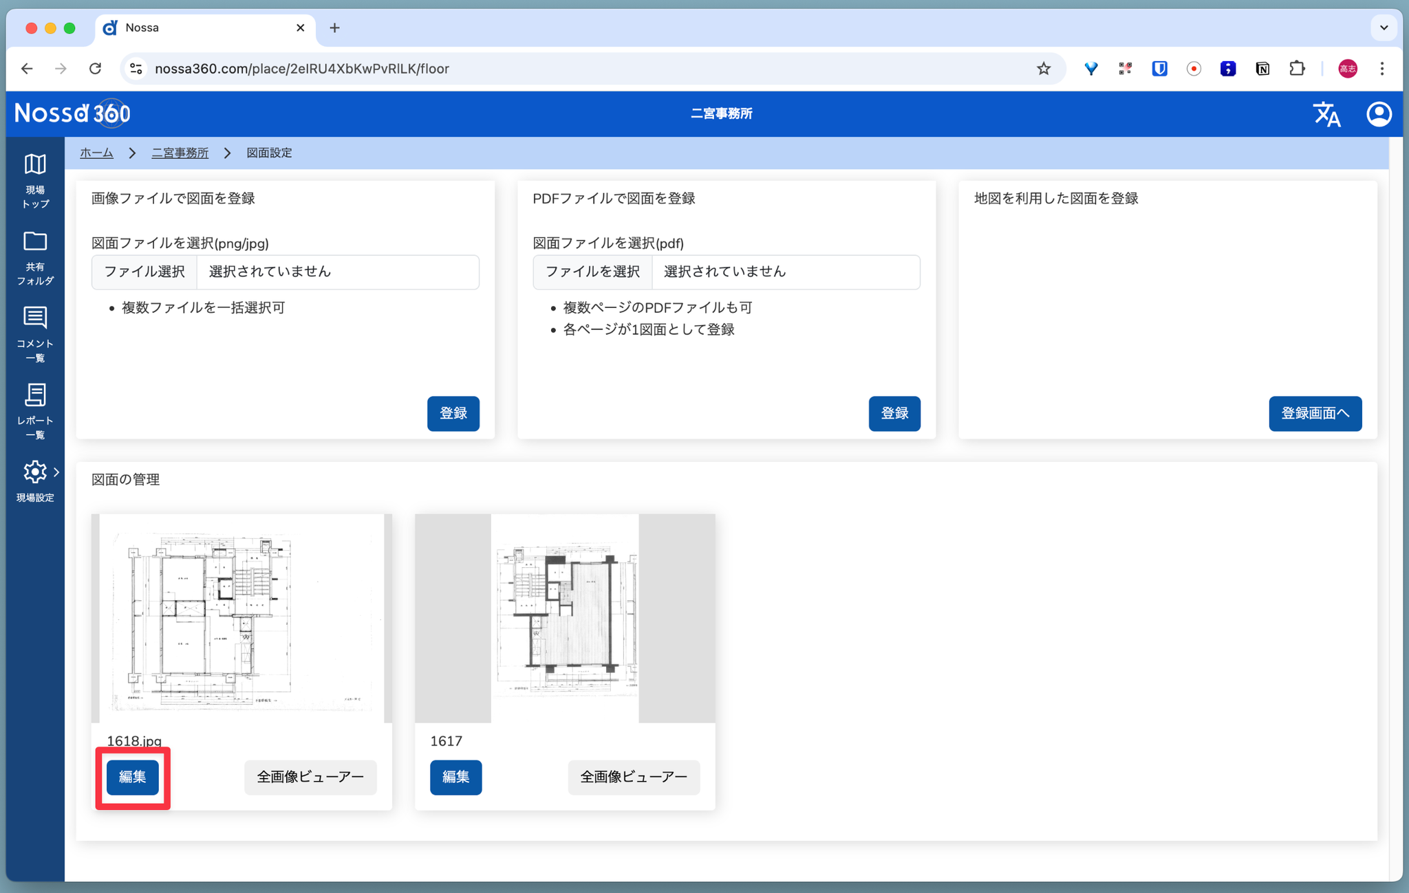
Task: Open the コメント一覧 comment list icon
Action: pos(35,318)
